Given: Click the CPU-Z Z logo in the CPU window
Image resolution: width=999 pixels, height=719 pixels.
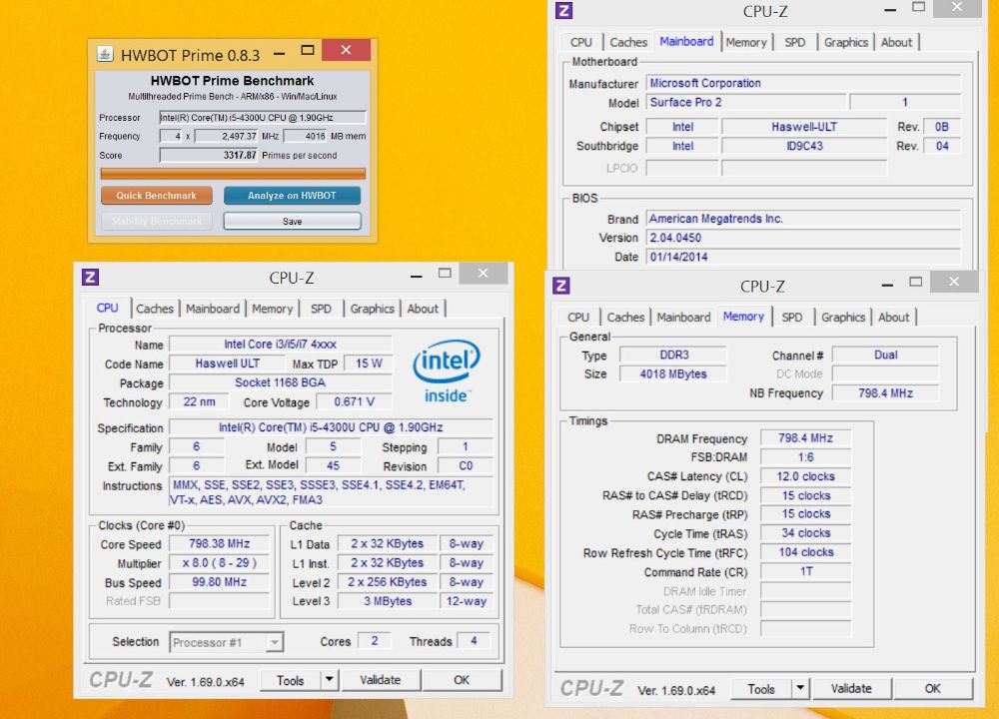Looking at the screenshot, I should coord(90,277).
